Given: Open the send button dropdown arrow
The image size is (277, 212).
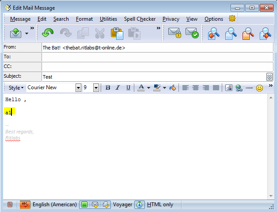Looking at the screenshot, I should click(27, 34).
